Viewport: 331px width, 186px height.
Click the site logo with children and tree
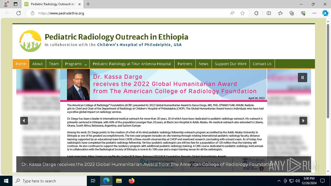(31, 41)
